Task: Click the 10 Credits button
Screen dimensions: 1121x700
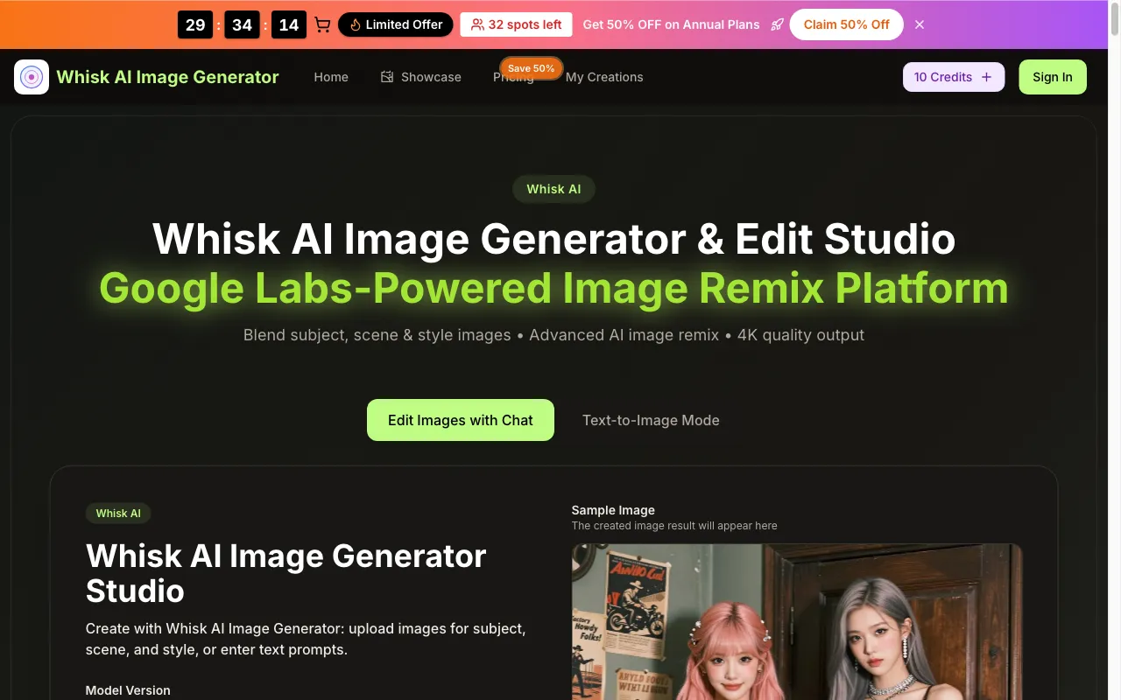Action: tap(954, 77)
